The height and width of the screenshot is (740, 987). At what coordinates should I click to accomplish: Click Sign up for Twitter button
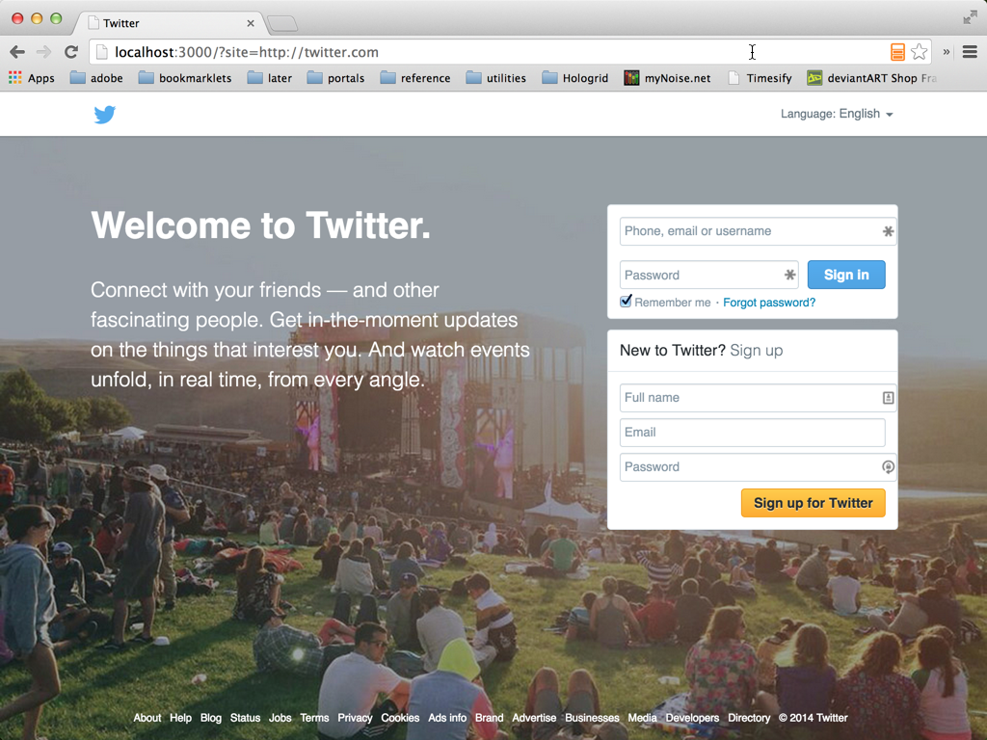[x=814, y=503]
